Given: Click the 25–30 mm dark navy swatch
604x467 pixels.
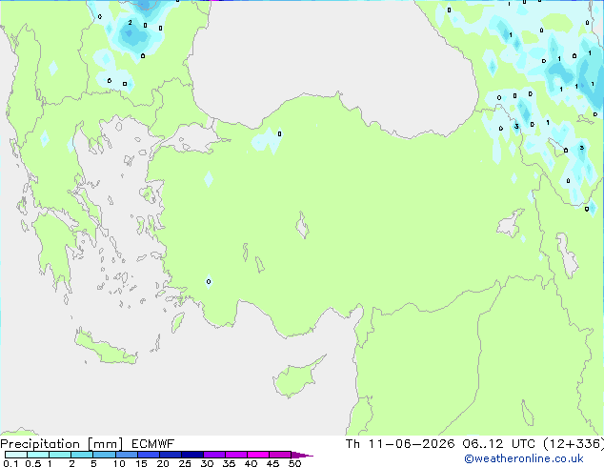Looking at the screenshot, I should (192, 455).
